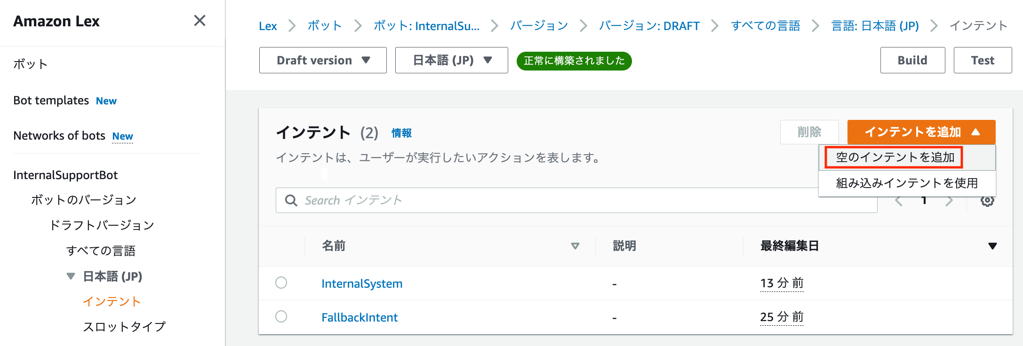Sort by name column arrow
1023x346 pixels.
(575, 246)
